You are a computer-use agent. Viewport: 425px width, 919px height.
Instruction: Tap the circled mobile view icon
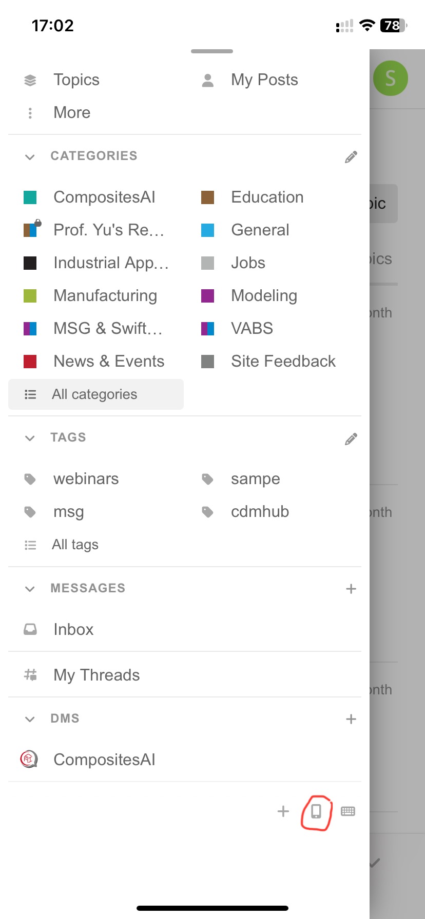(316, 811)
